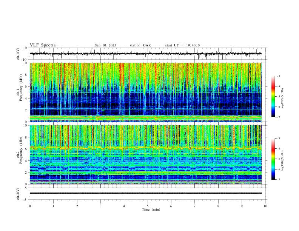299x231 pixels.
Task: Click time axis tick label "1"
Action: pyautogui.click(x=53, y=206)
